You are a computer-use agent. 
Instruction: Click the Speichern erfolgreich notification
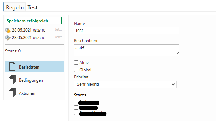pos(33,21)
